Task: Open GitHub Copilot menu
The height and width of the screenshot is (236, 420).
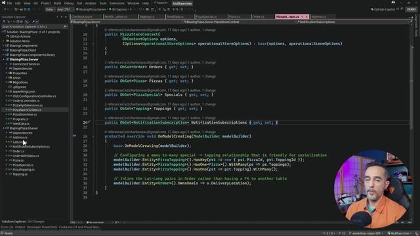Action: 383,9
